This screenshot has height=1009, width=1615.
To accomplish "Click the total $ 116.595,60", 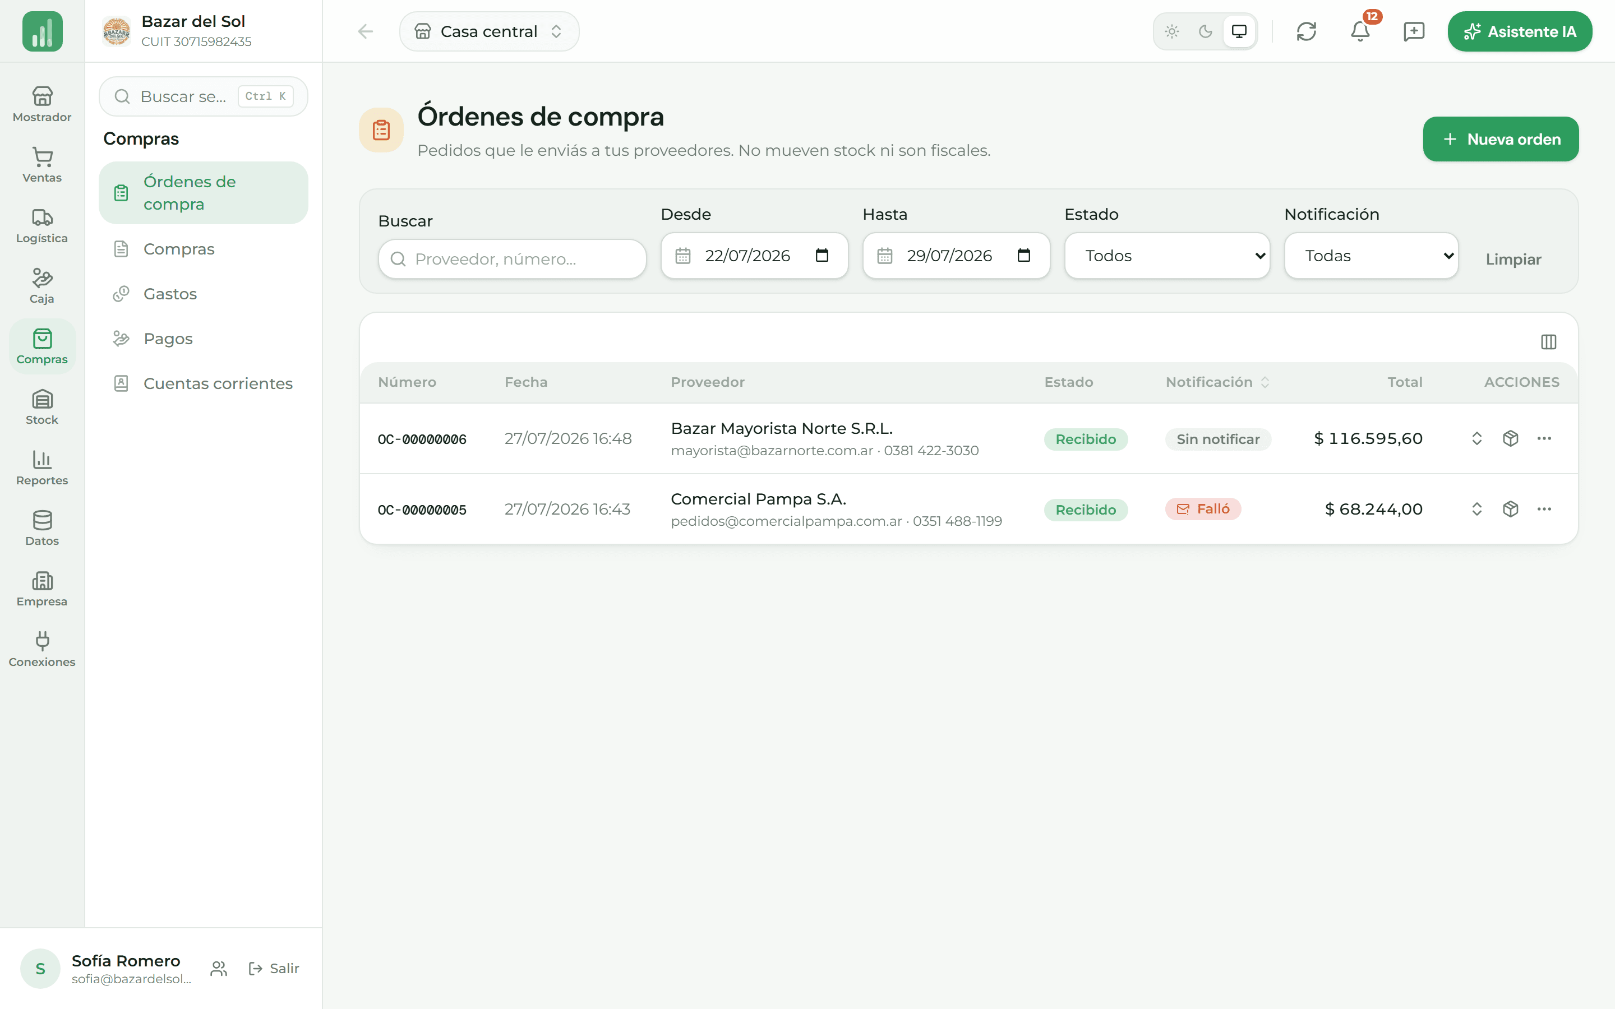I will click(x=1368, y=438).
